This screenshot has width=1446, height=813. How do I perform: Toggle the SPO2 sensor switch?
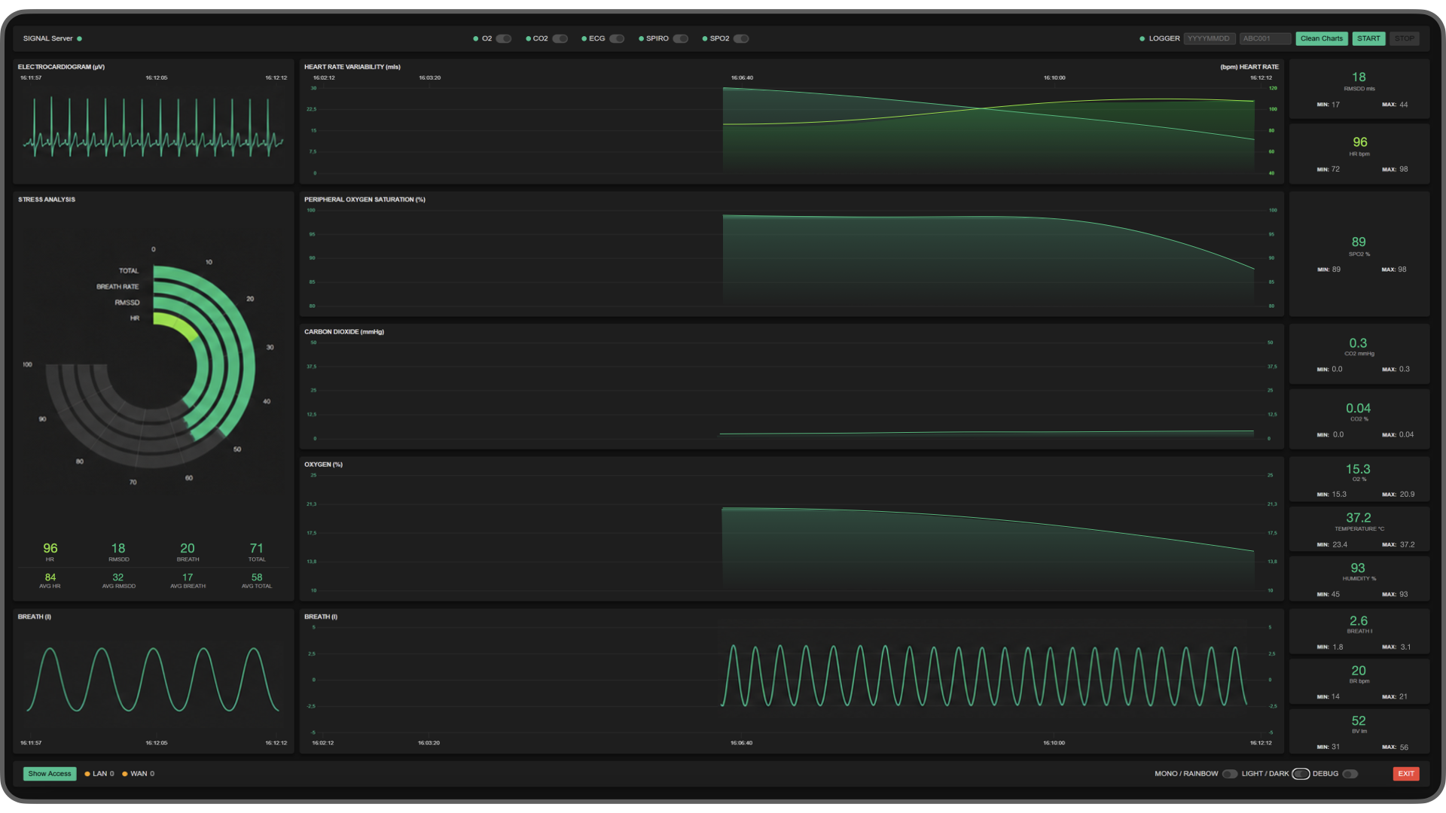point(741,38)
